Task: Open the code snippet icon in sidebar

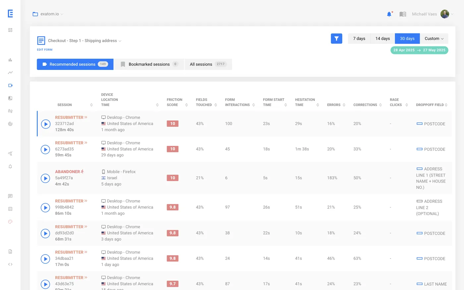Action: tap(10, 264)
